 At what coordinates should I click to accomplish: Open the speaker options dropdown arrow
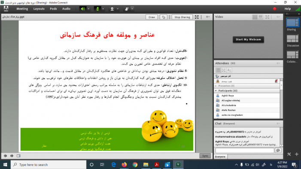(88, 9)
